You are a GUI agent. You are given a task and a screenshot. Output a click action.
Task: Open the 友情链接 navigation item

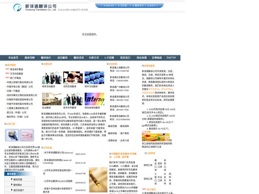157,57
